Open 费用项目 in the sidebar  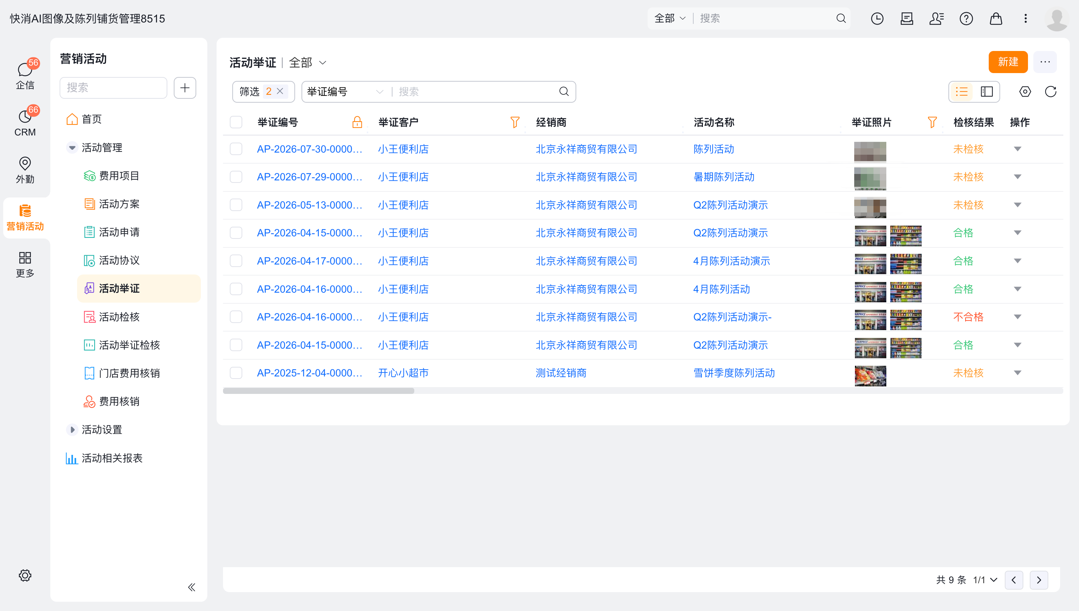tap(119, 176)
